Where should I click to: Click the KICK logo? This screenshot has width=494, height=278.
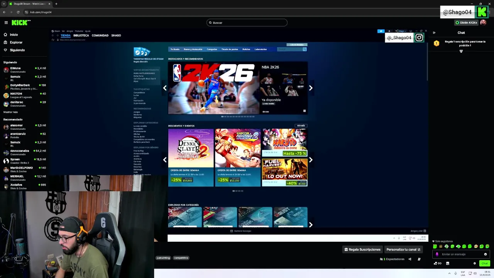(x=20, y=23)
